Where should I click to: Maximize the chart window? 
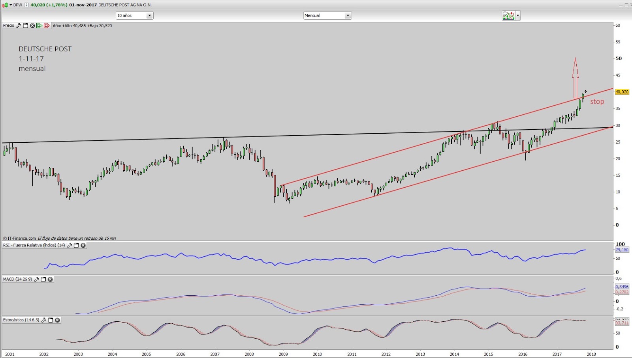coord(626,5)
